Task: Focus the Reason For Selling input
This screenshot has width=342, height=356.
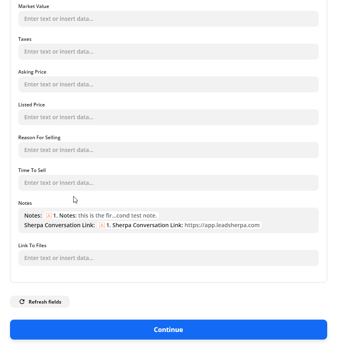Action: point(168,150)
